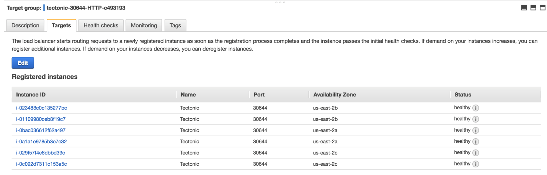Open instance link i-0bac036612f62a497
The height and width of the screenshot is (175, 547).
coord(41,130)
